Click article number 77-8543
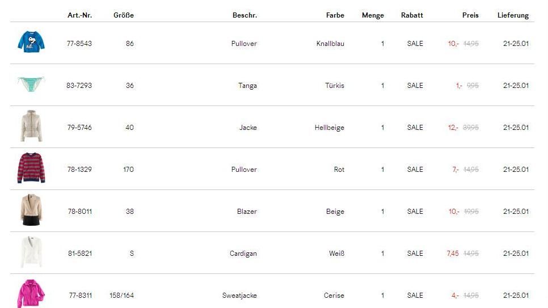 [79, 44]
